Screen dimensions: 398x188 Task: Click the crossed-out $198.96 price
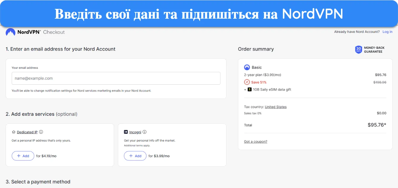coord(380,82)
